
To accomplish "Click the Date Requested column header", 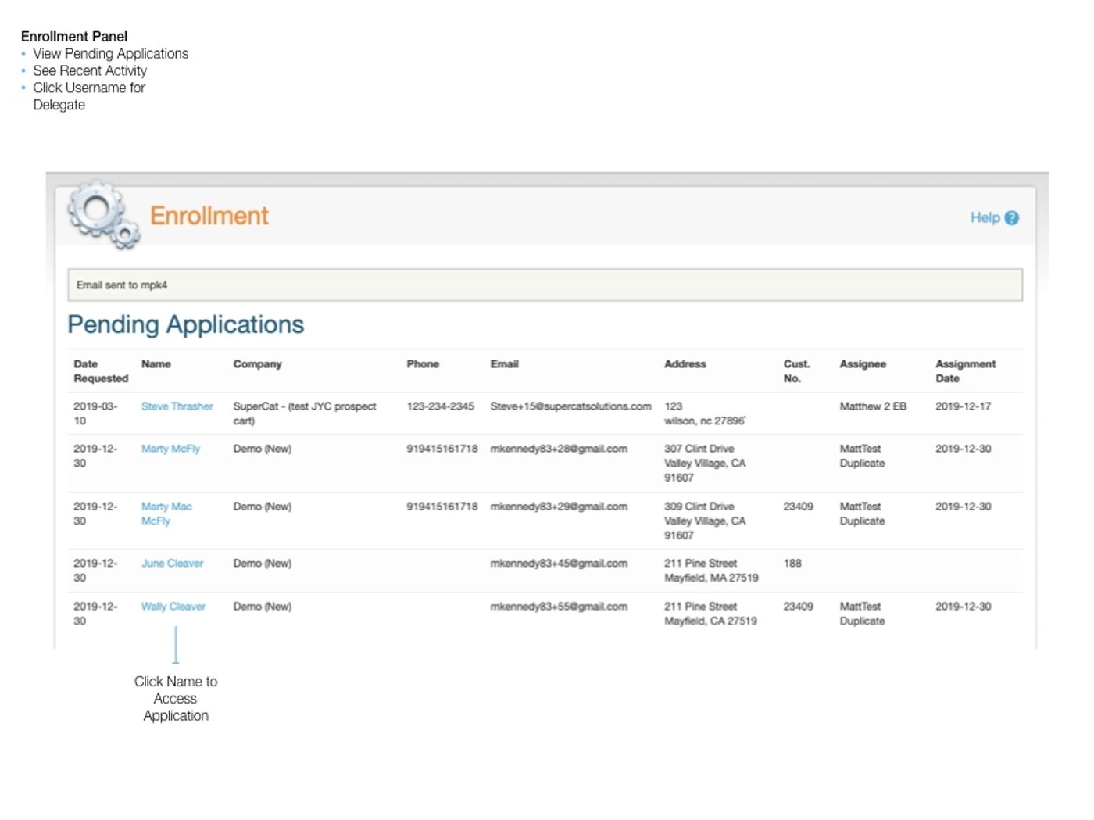I will coord(101,371).
